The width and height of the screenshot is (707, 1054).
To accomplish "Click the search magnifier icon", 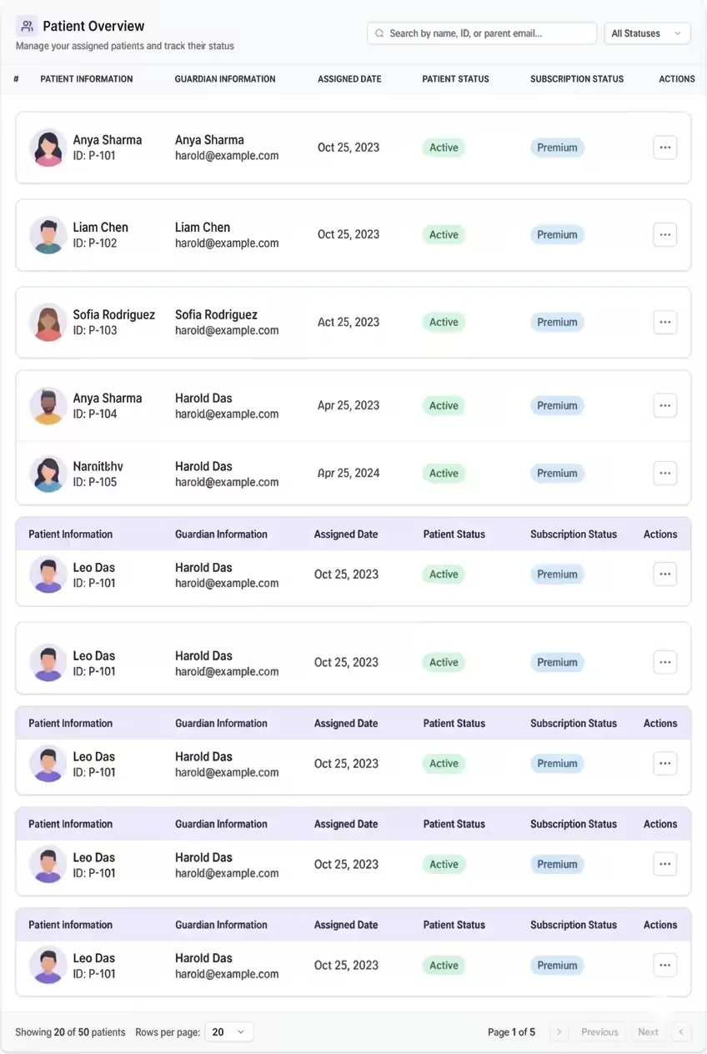I will (380, 33).
